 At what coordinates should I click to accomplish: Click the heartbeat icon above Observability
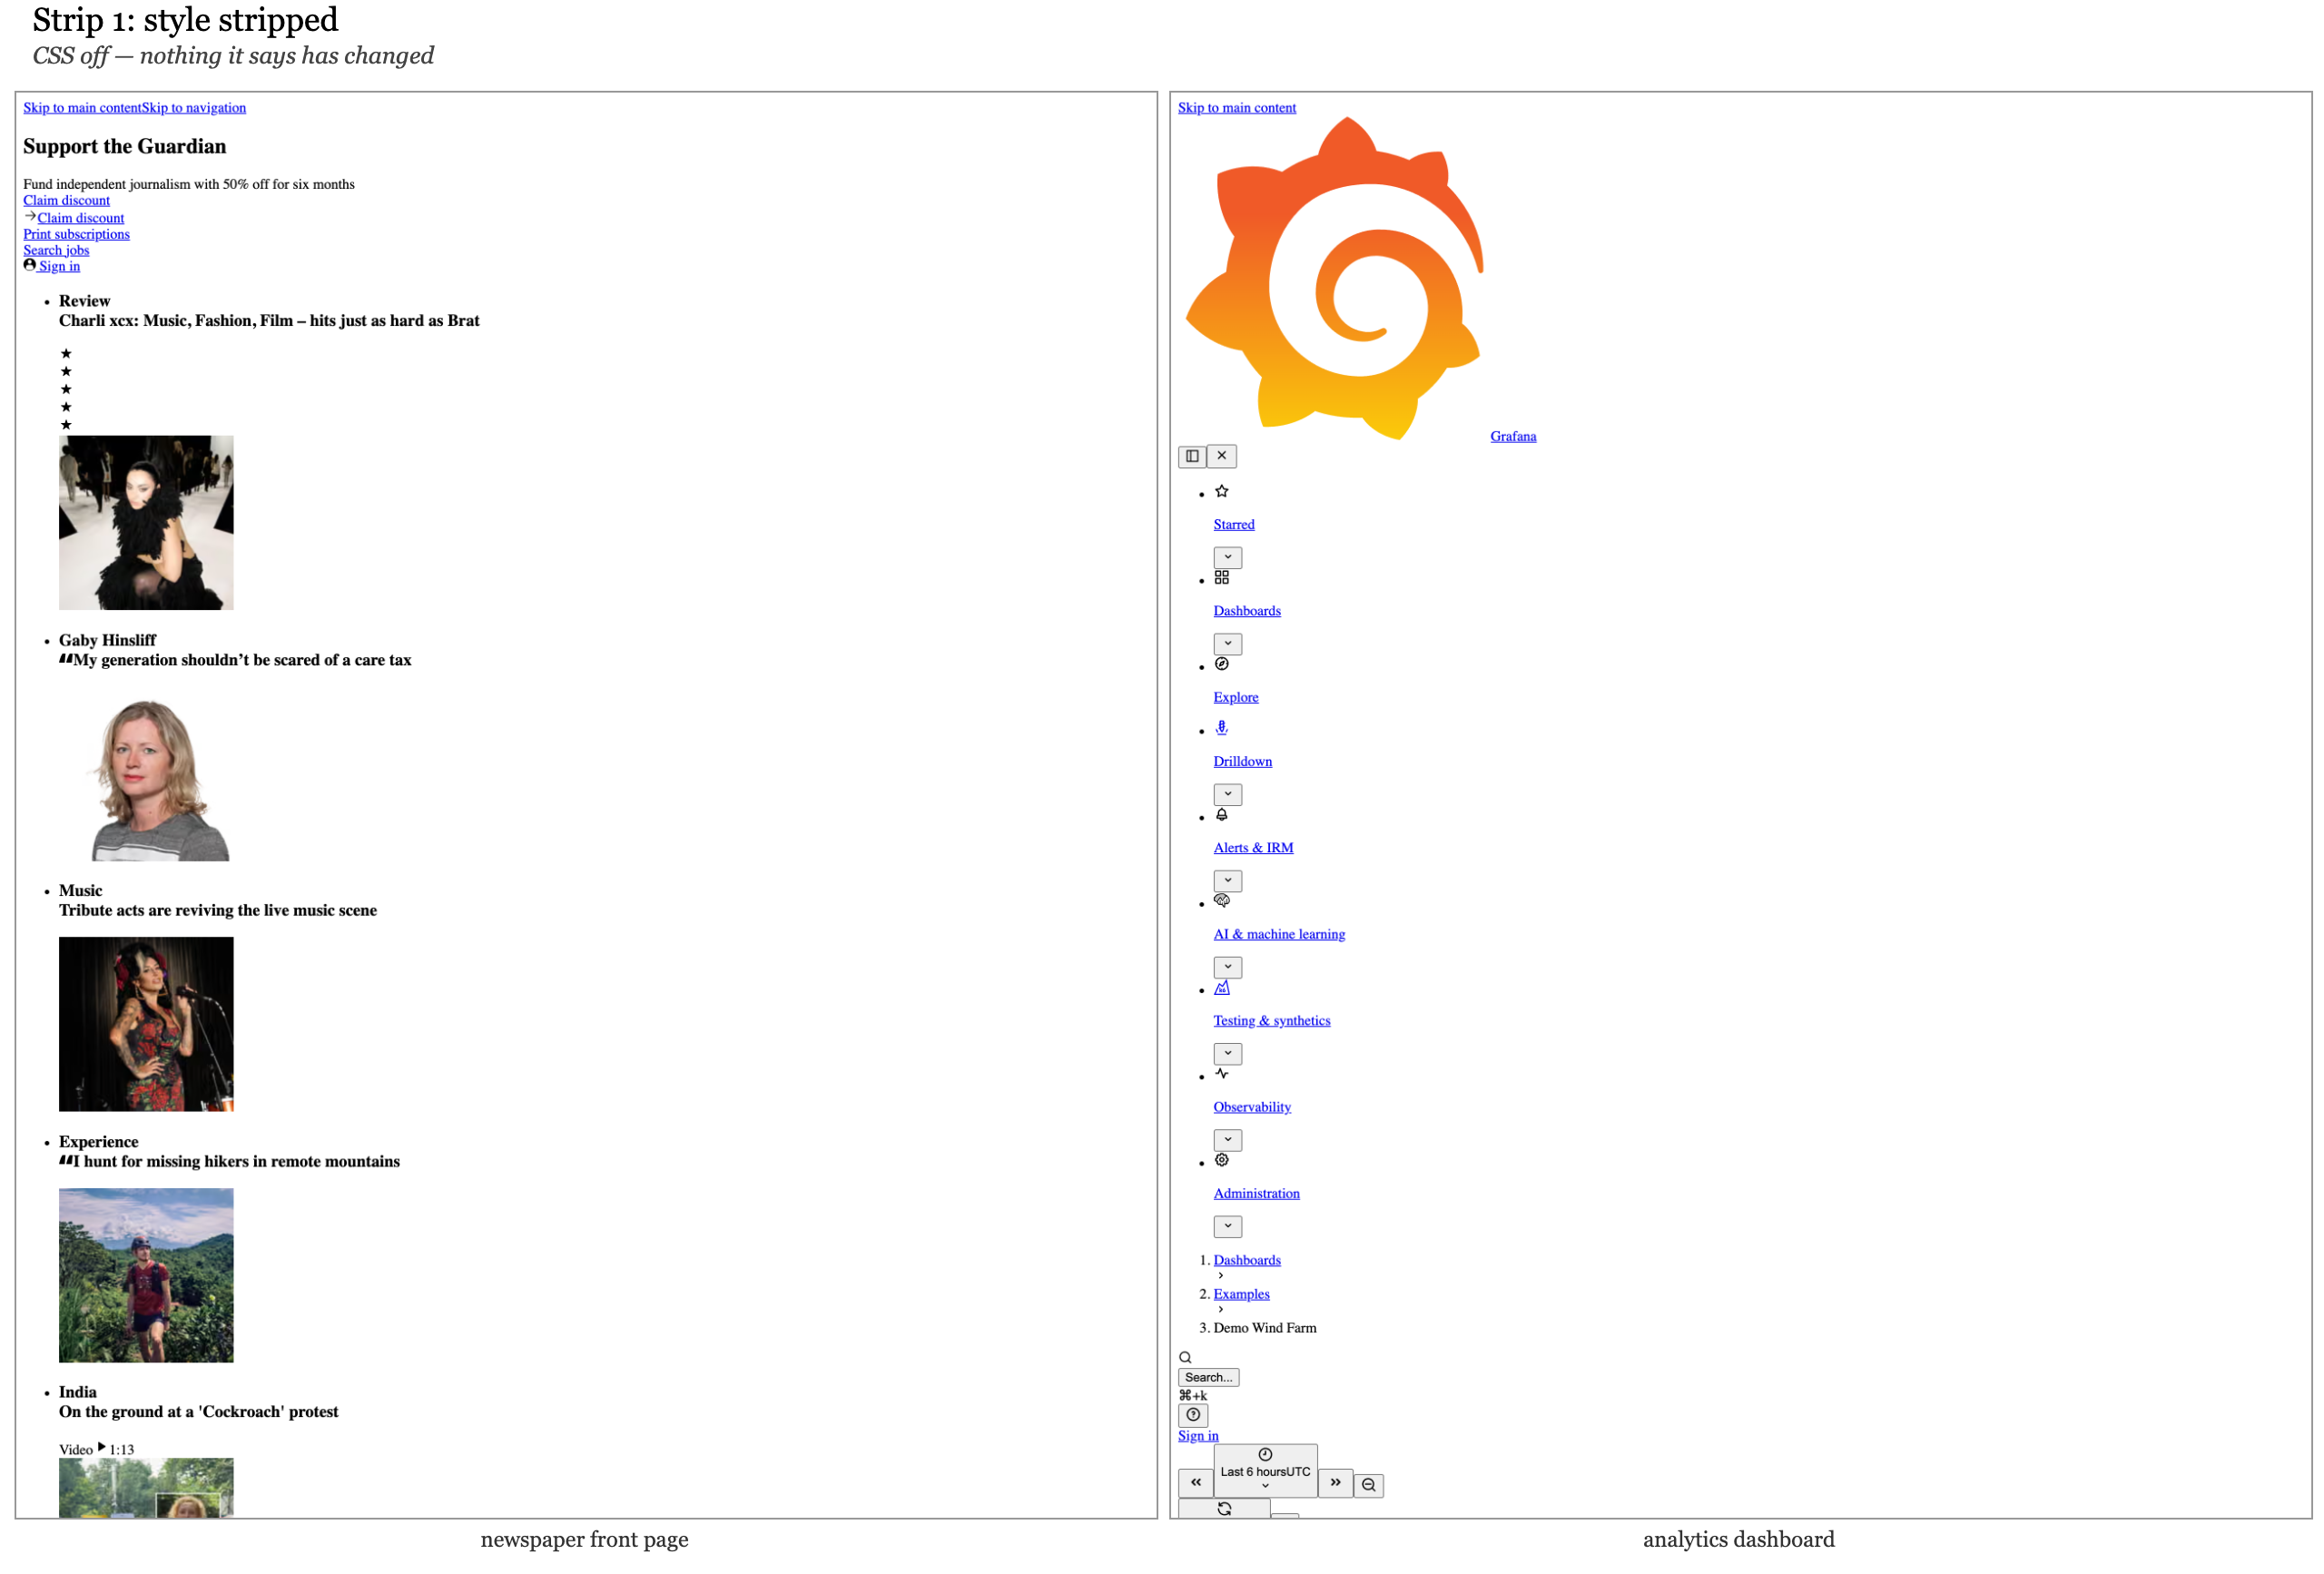pyautogui.click(x=1222, y=1074)
